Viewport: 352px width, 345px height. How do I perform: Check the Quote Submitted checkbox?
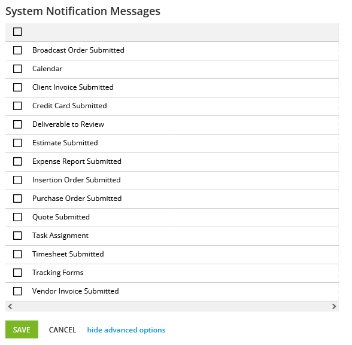click(17, 217)
